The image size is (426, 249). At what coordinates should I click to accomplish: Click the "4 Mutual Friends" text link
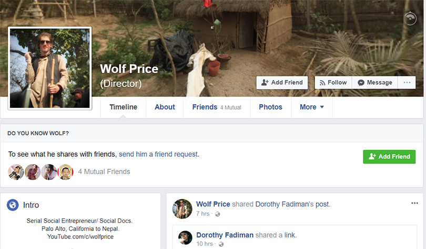tap(104, 171)
